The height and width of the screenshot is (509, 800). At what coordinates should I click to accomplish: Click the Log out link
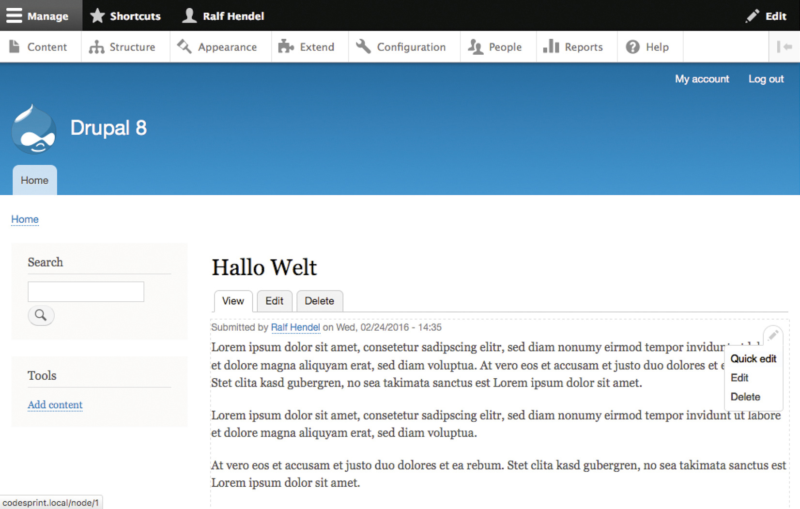click(766, 79)
